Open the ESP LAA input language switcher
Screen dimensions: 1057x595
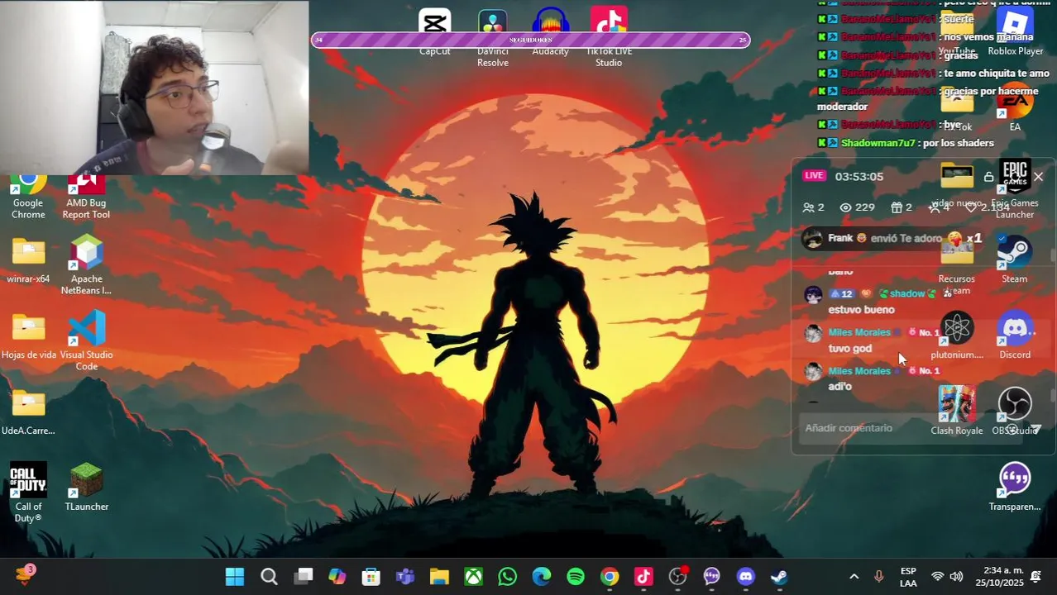click(908, 577)
